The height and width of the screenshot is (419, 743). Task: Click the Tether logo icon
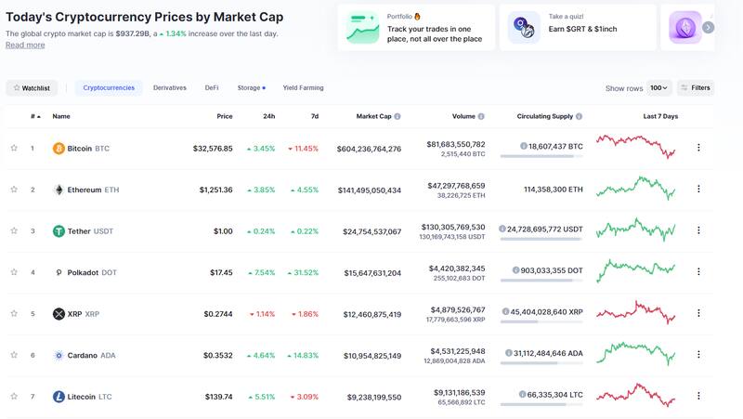pos(59,231)
